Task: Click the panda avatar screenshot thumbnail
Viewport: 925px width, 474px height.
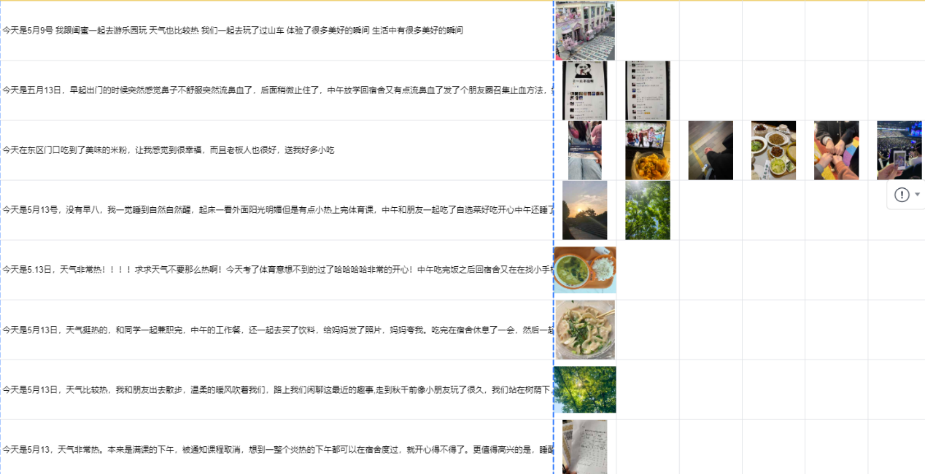Action: pos(584,90)
